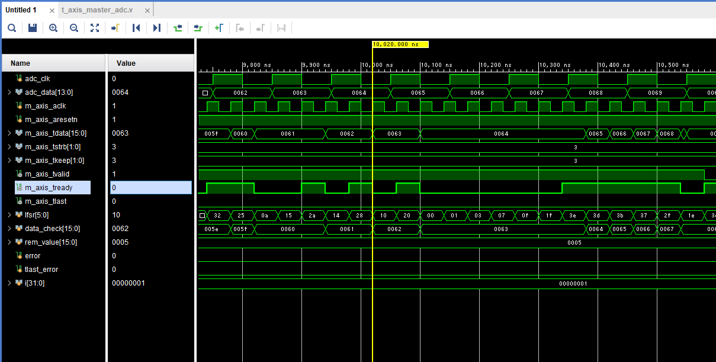Viewport: 716px width, 362px height.
Task: Select the tlast_error signal row
Action: click(x=41, y=270)
